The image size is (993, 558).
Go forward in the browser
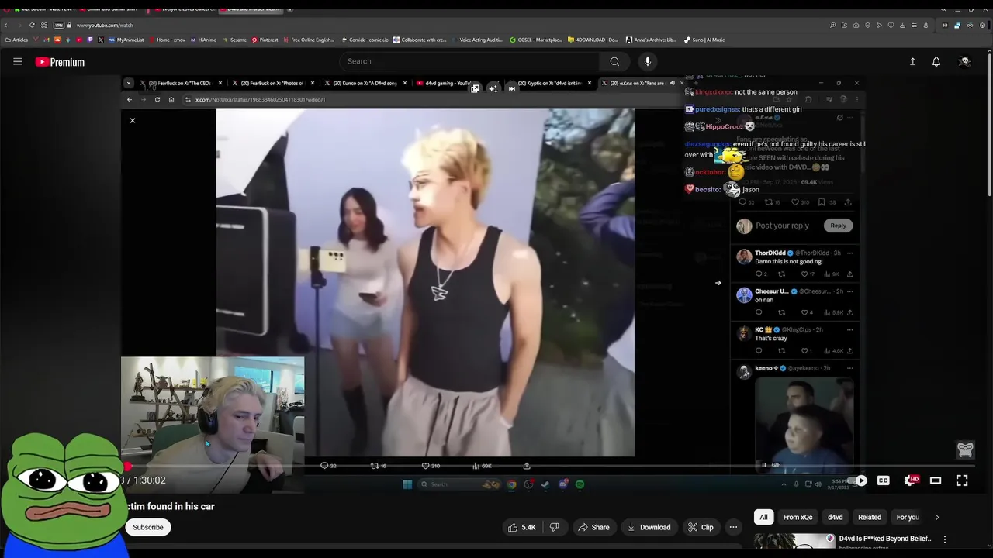click(19, 25)
